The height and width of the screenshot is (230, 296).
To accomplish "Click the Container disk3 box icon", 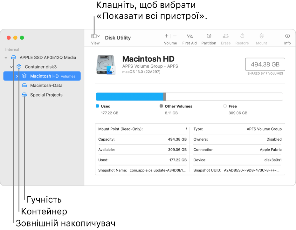I will pyautogui.click(x=19, y=67).
